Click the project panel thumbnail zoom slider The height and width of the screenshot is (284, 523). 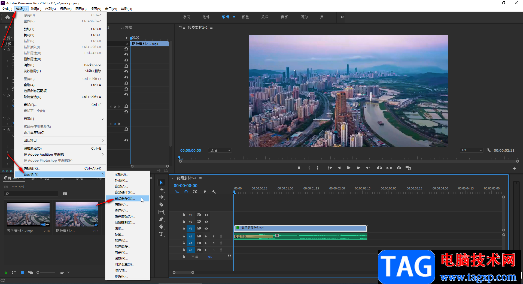point(38,272)
